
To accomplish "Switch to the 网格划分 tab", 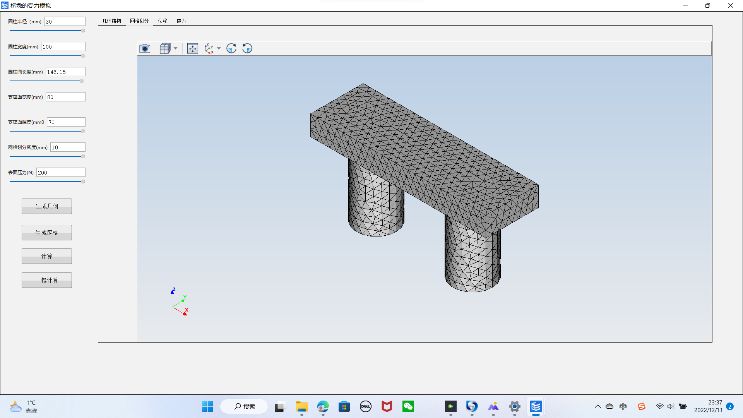I will click(139, 21).
